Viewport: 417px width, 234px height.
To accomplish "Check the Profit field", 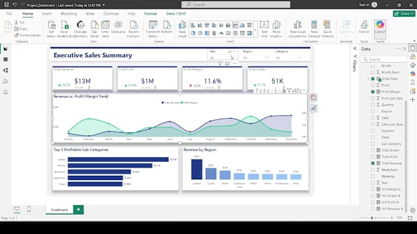I will click(x=373, y=85).
